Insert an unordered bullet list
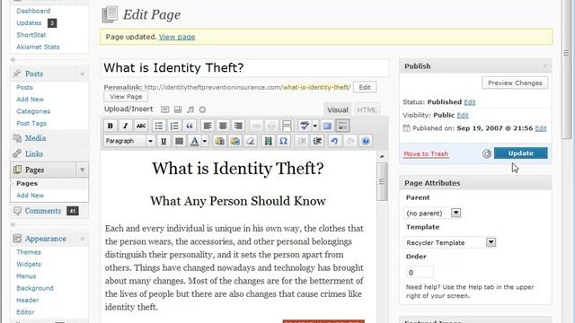 [159, 126]
